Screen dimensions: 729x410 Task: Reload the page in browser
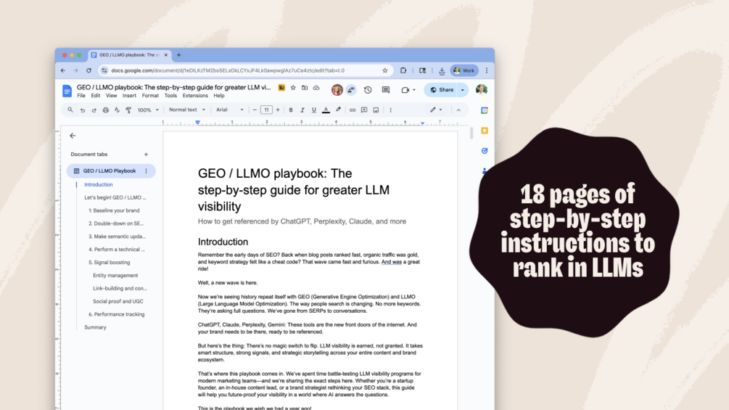point(88,70)
